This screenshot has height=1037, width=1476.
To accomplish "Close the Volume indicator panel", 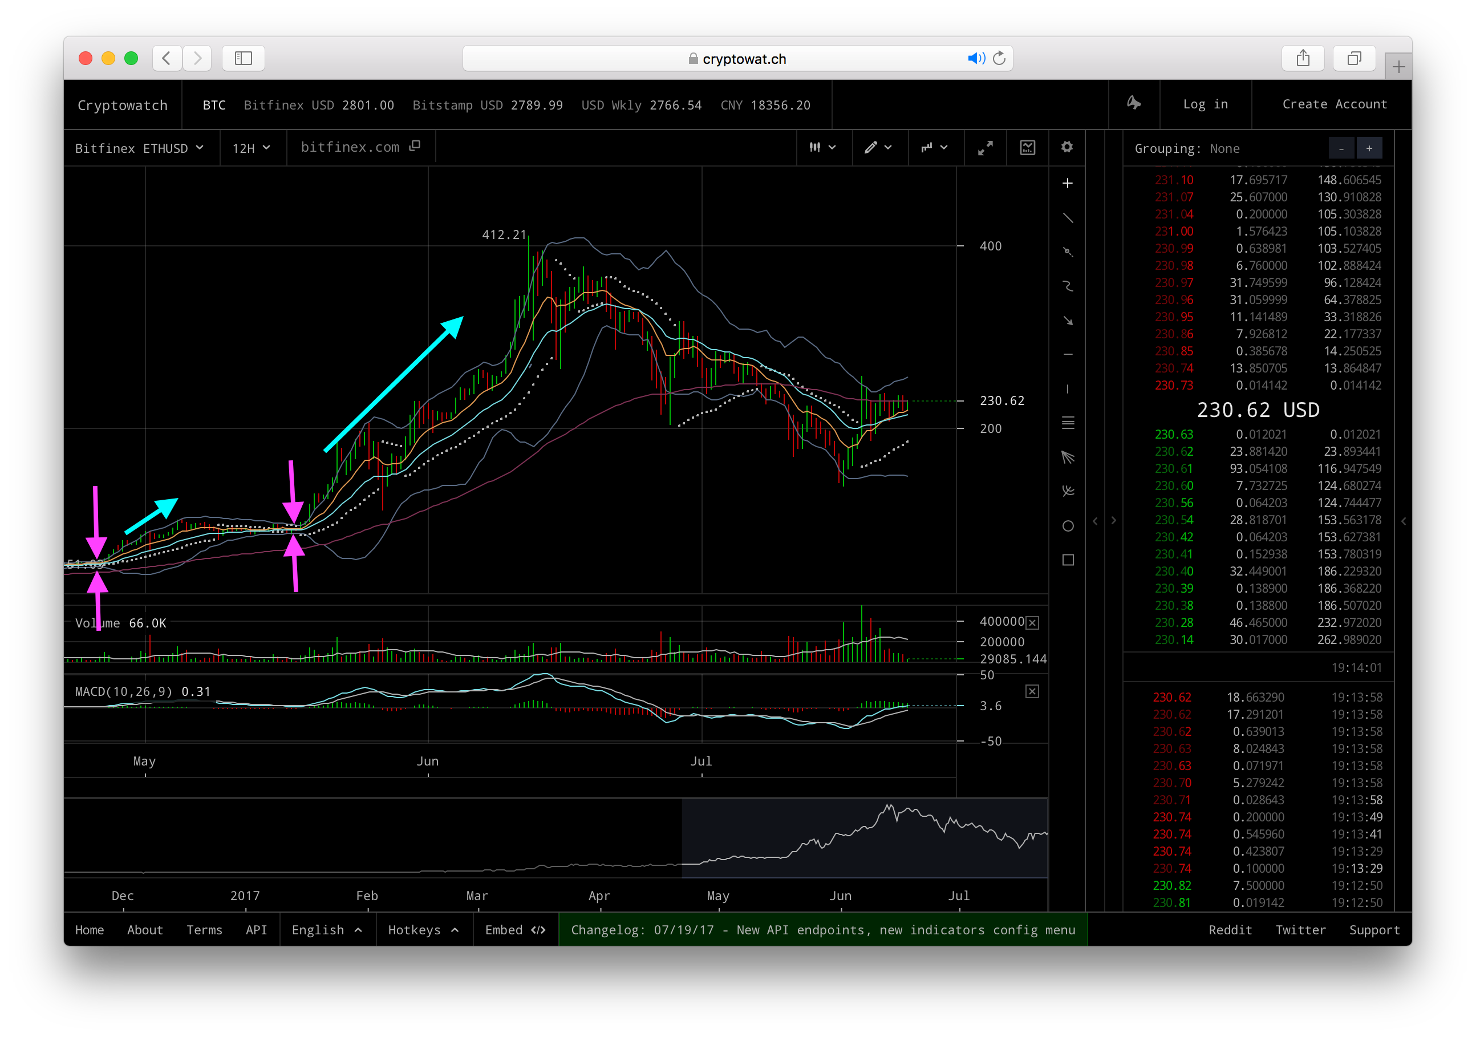I will coord(1032,623).
